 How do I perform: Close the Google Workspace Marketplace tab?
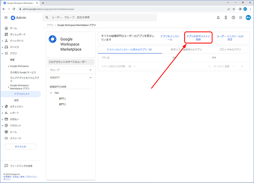[x=37, y=3]
